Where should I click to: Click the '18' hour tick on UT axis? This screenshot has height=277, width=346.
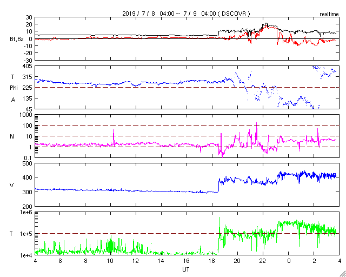click(211, 261)
